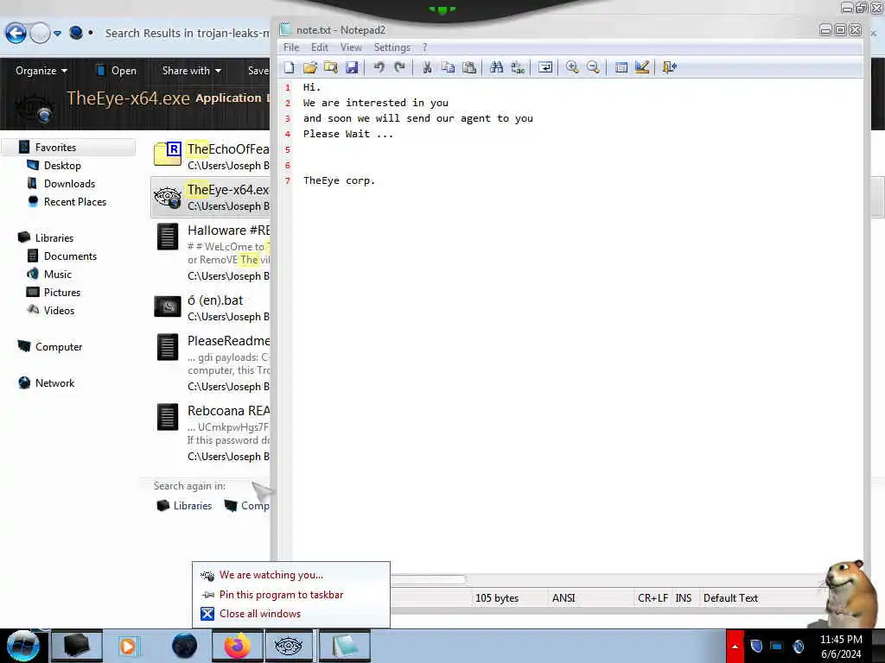Click the Save floppy disk icon

pos(352,67)
